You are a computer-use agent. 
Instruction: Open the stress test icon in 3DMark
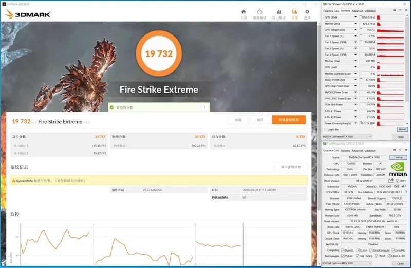click(279, 12)
